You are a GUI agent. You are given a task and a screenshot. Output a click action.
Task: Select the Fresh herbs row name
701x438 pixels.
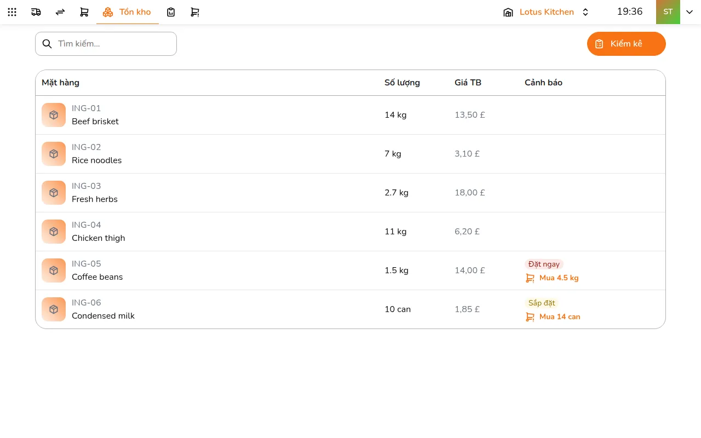point(95,199)
